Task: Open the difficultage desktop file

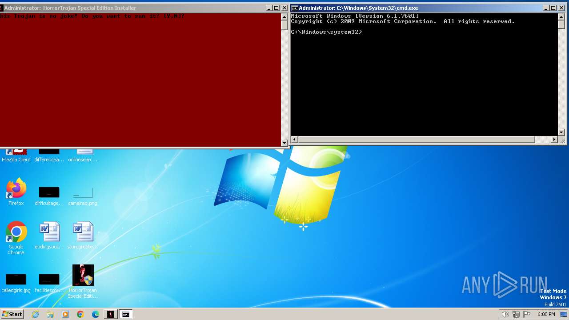Action: coord(49,196)
